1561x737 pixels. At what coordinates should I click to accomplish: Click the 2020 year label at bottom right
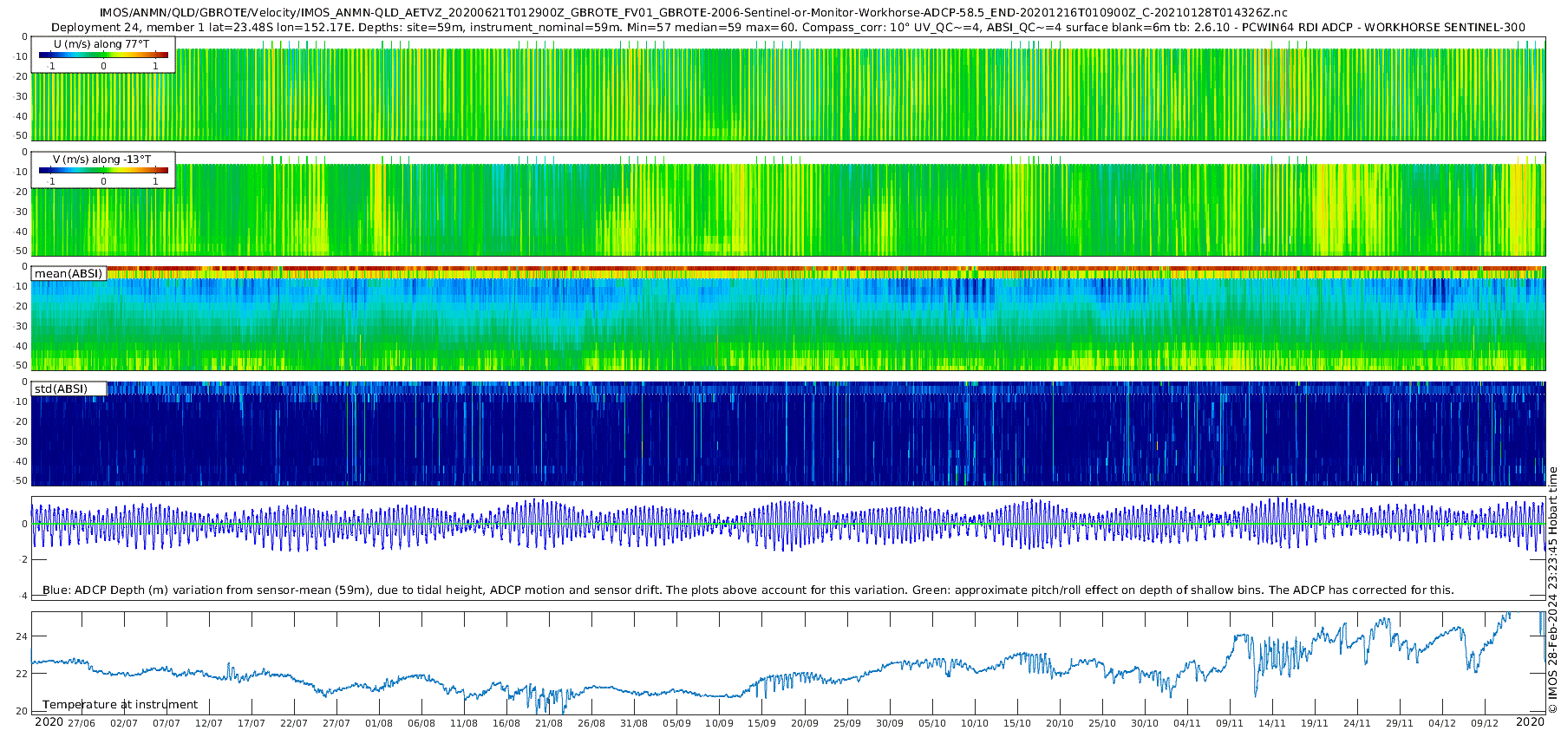tap(1530, 722)
